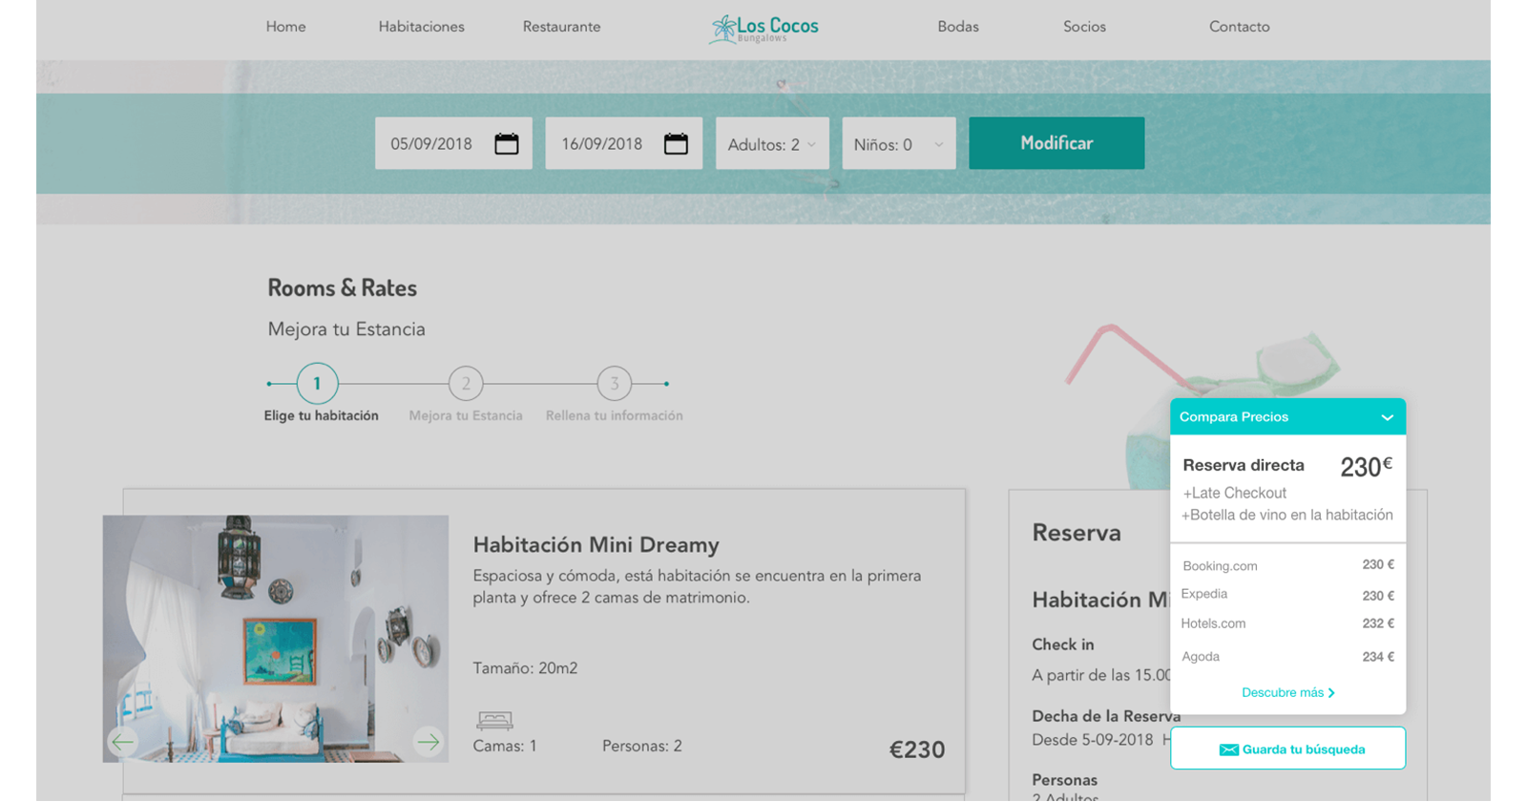Open the Habitaciones menu item

point(421,27)
